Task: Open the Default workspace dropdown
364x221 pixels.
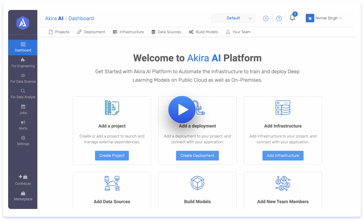Action: tap(233, 18)
